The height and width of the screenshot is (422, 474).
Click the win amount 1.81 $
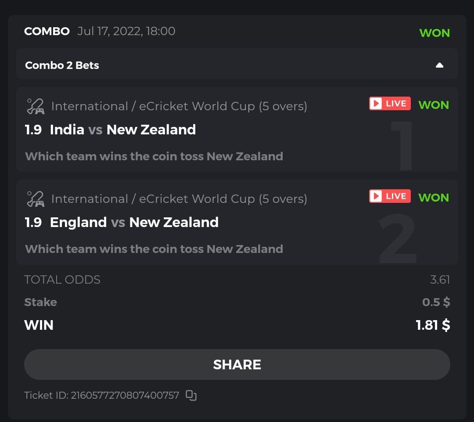[433, 325]
